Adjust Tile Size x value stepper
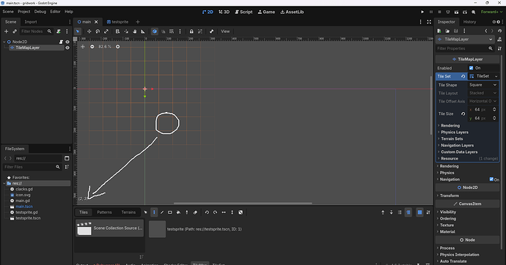 [x=494, y=110]
